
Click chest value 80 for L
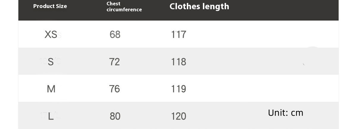(115, 116)
